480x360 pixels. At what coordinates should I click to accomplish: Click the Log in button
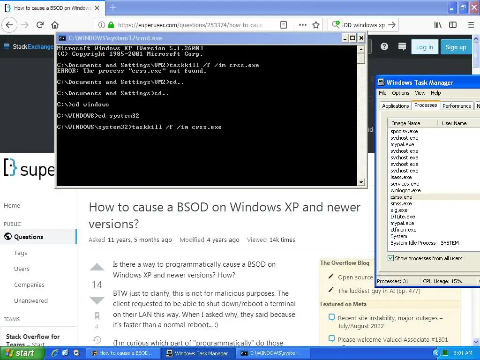tap(425, 47)
